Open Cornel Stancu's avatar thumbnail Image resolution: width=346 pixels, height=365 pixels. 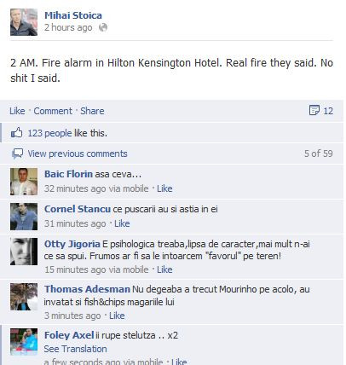click(x=24, y=217)
